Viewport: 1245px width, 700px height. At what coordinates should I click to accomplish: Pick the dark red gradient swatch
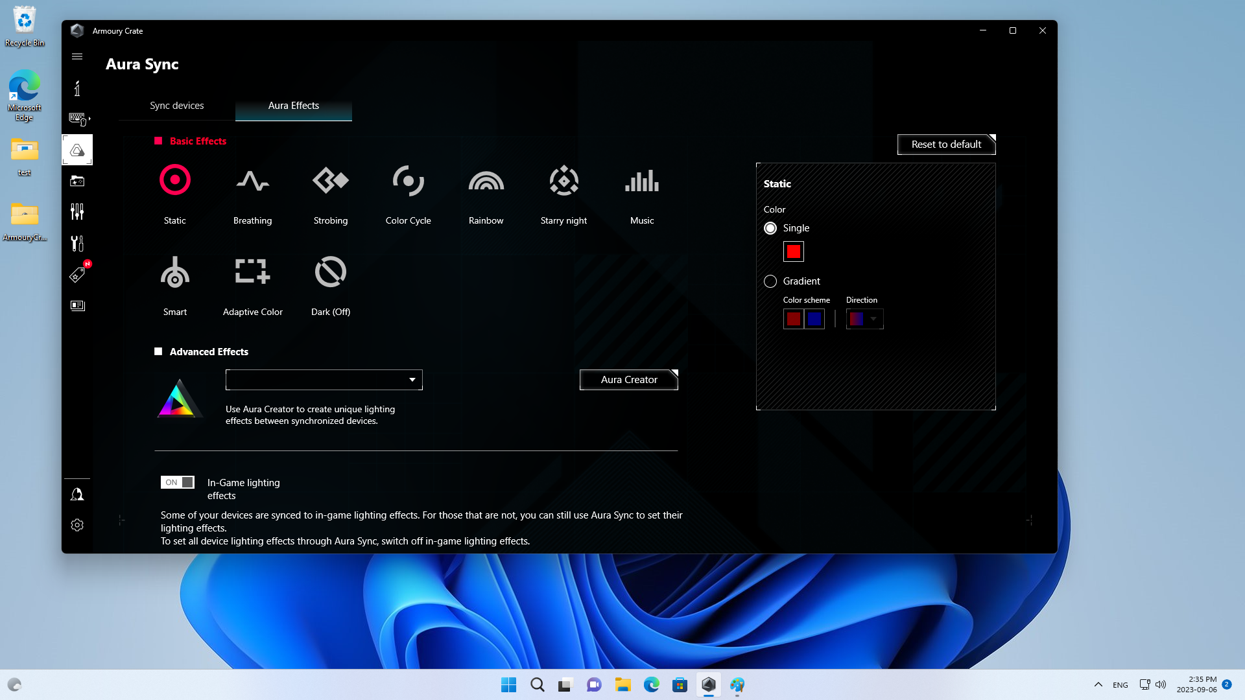point(794,319)
